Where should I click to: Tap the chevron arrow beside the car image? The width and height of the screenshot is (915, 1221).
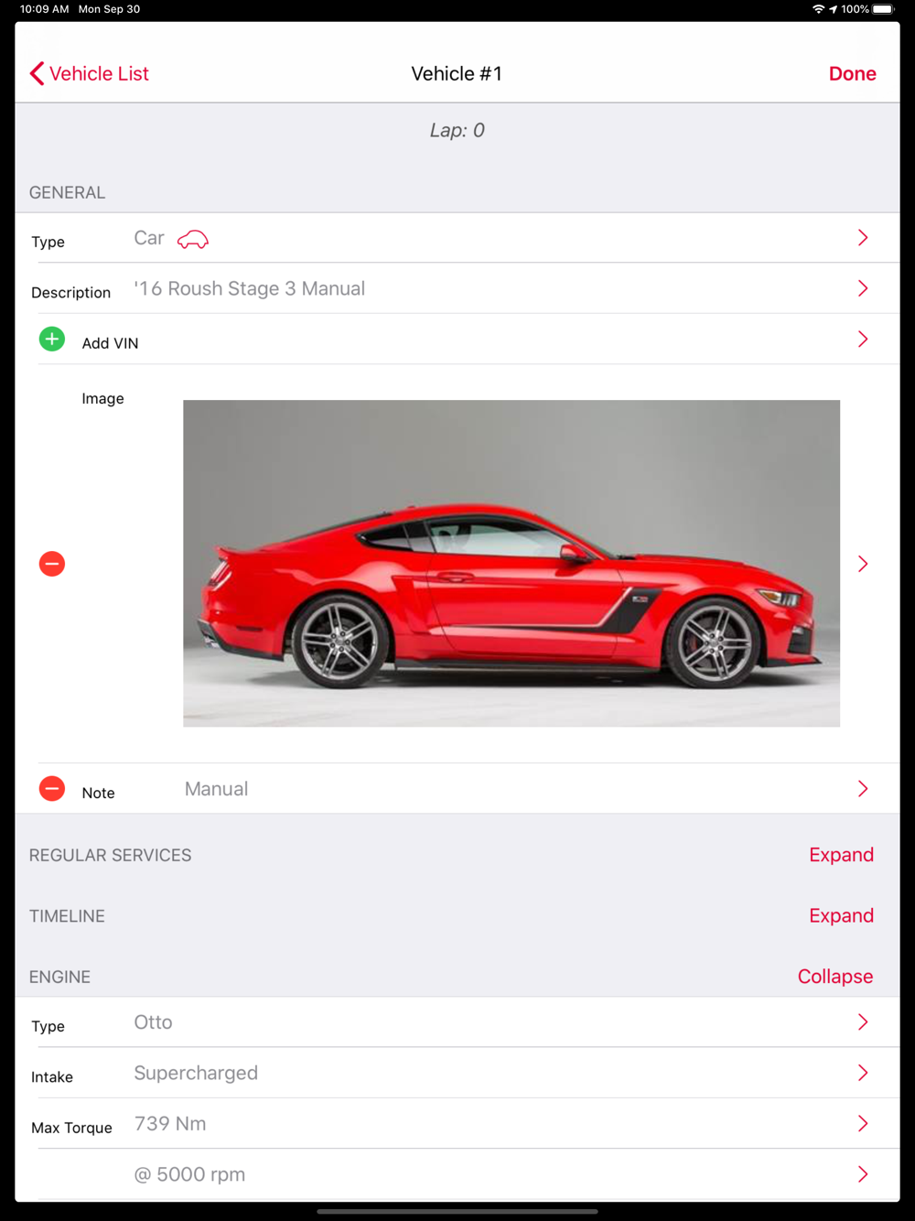[863, 564]
